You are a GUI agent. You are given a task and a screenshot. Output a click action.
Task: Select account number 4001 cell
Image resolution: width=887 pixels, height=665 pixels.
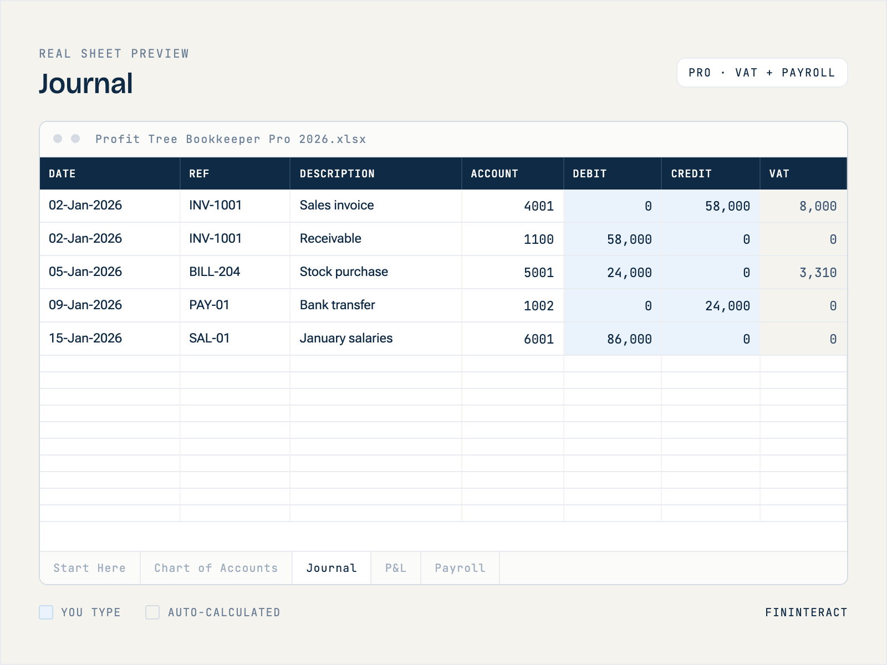pos(513,206)
